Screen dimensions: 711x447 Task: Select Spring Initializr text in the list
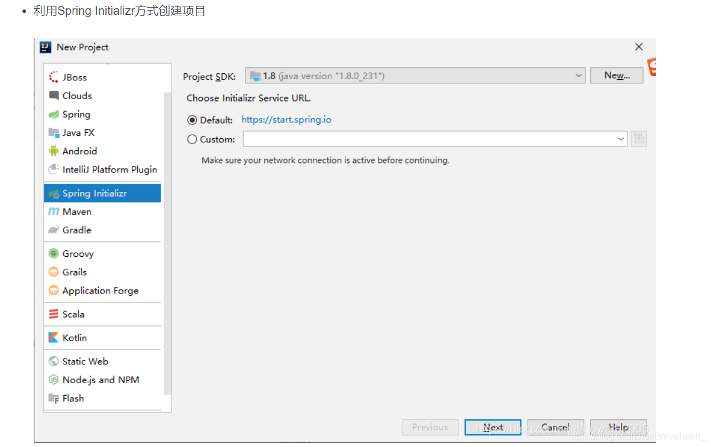click(95, 194)
